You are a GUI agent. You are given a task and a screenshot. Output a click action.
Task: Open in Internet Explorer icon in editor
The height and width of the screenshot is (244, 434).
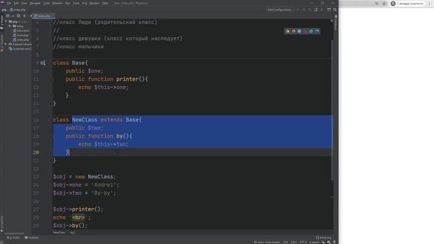tap(311, 31)
